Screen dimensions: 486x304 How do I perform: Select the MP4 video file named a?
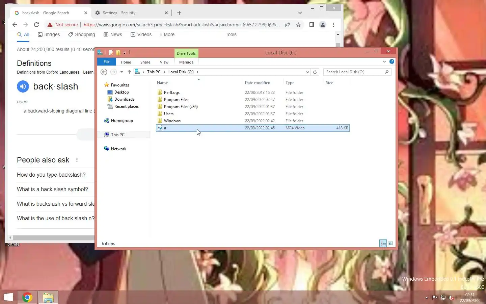coord(252,128)
